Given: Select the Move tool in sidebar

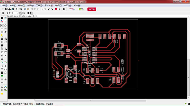Looking at the screenshot, I should point(2,25).
